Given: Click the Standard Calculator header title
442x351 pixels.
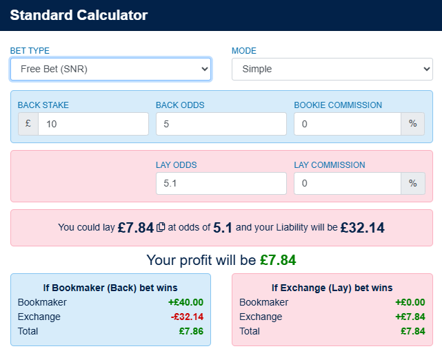Looking at the screenshot, I should pos(79,15).
